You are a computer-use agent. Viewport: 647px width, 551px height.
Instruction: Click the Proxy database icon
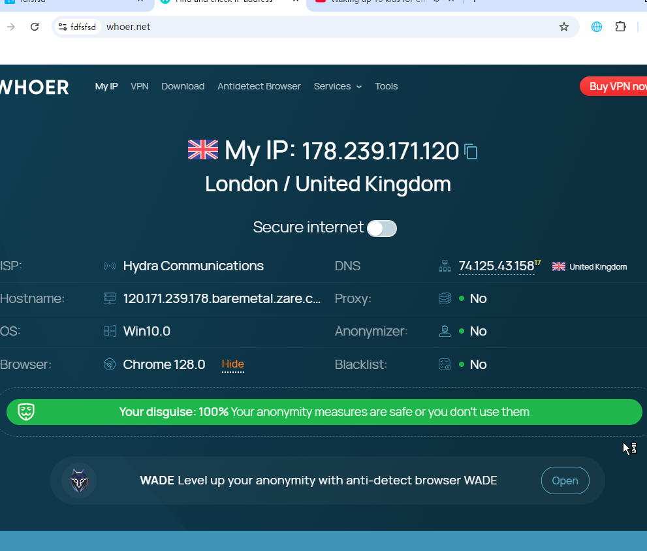(445, 298)
